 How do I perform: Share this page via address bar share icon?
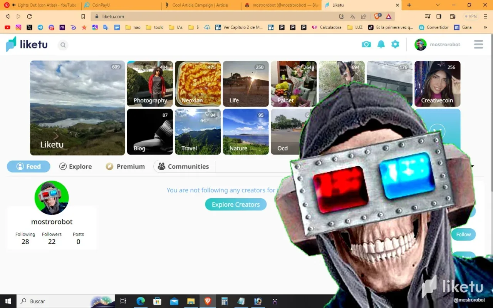click(364, 17)
